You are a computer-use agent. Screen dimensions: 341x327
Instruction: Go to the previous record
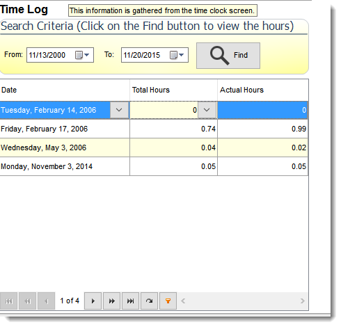click(47, 301)
